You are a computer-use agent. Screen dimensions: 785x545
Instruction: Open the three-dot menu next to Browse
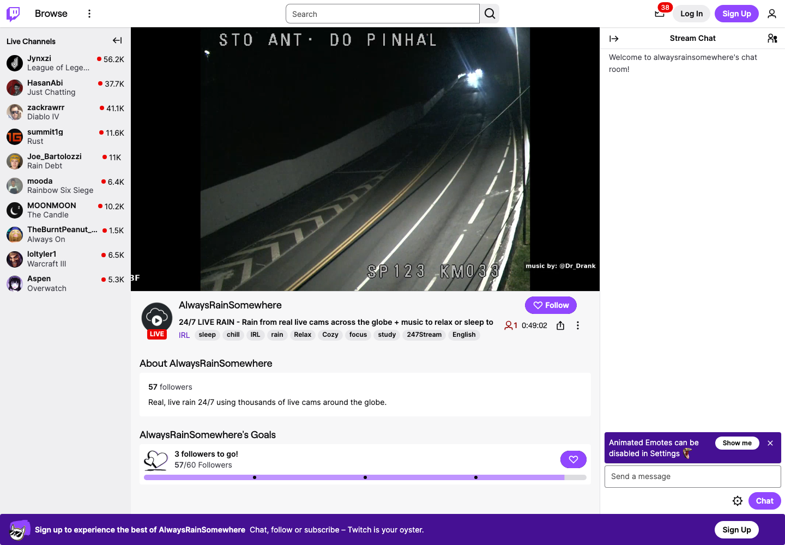click(x=89, y=14)
